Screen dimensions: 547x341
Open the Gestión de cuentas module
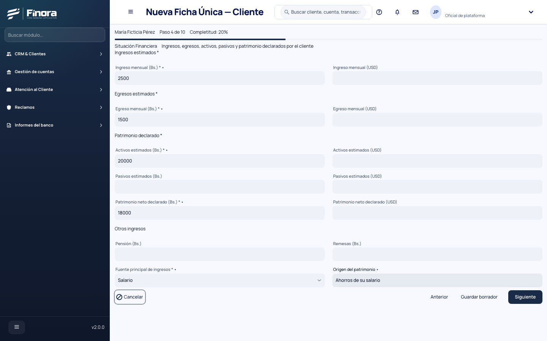click(55, 72)
